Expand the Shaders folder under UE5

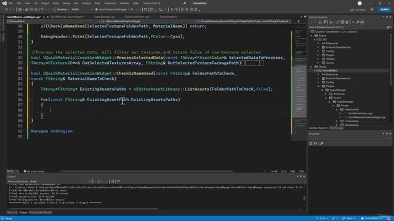(318, 59)
